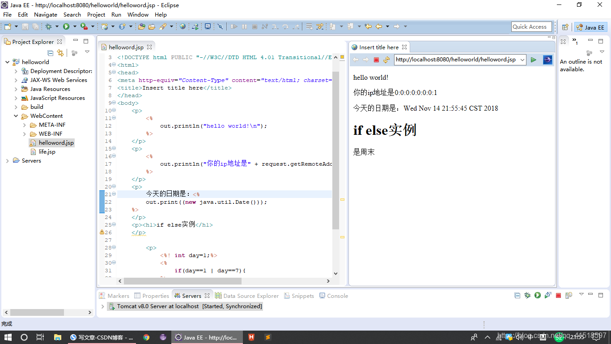Expand the META-INF folder

coord(25,125)
